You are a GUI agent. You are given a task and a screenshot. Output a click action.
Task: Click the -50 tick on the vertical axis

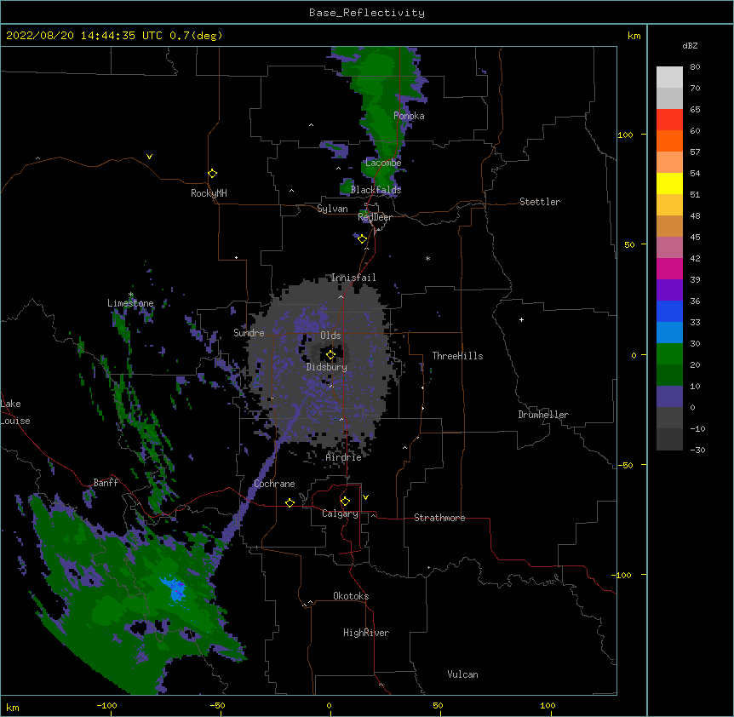pyautogui.click(x=625, y=465)
